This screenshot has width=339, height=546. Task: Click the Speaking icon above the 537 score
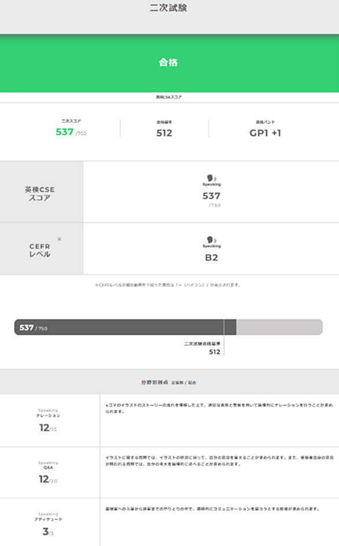click(211, 178)
